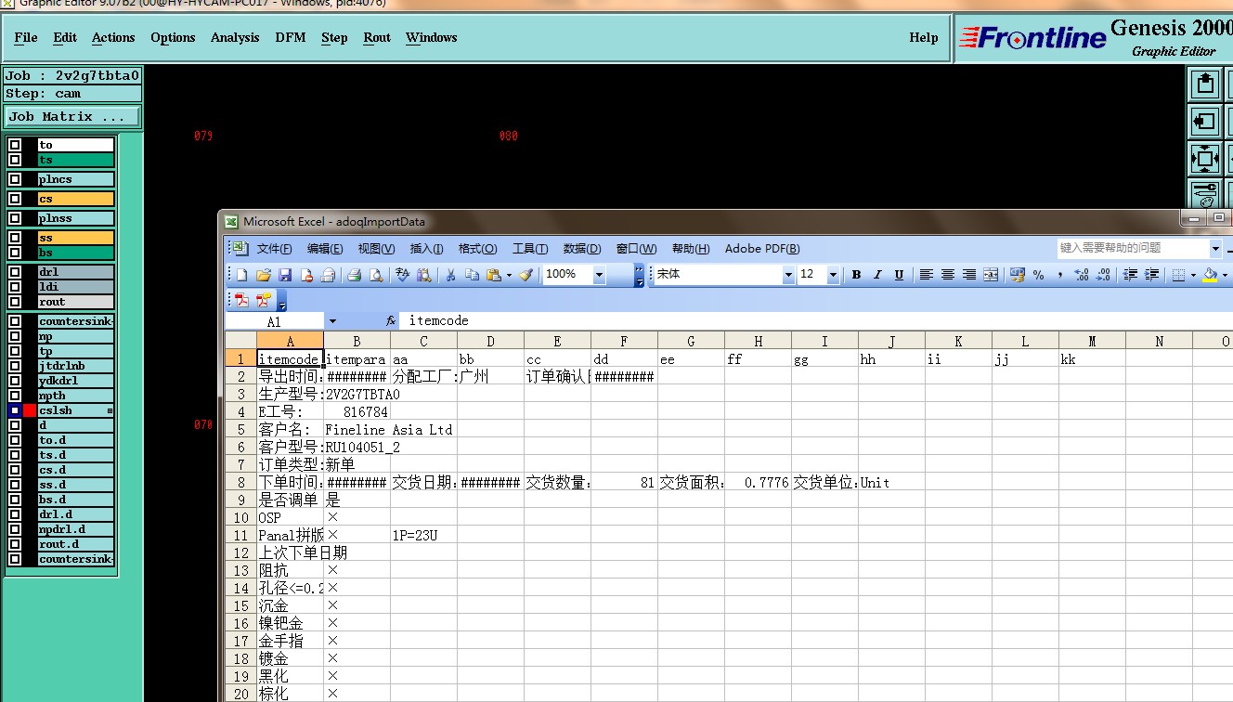Click the Format Painter brush icon
The width and height of the screenshot is (1233, 702).
pos(526,275)
